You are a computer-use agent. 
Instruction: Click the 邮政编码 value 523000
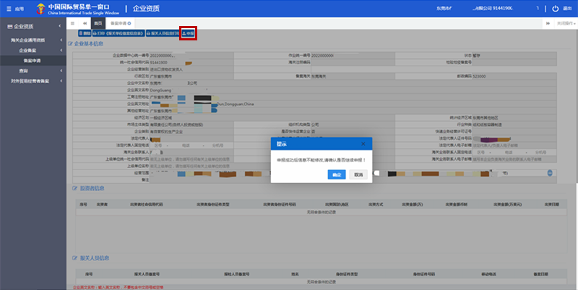point(479,76)
